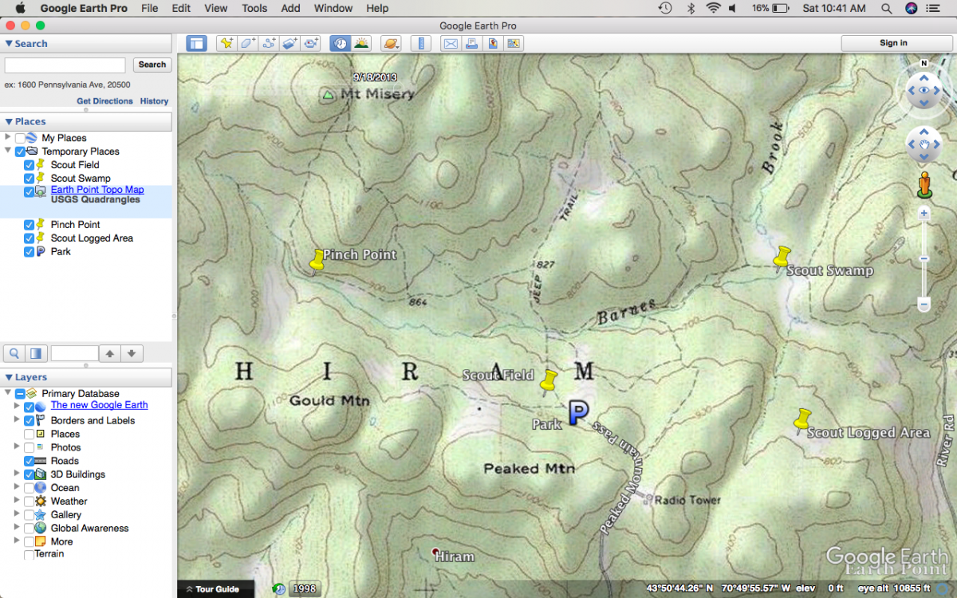Click the search magnifier icon under Places
The width and height of the screenshot is (957, 598).
coord(14,352)
